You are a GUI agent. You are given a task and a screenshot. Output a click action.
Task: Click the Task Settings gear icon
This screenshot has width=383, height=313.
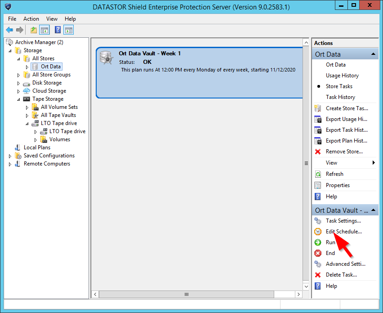click(318, 221)
